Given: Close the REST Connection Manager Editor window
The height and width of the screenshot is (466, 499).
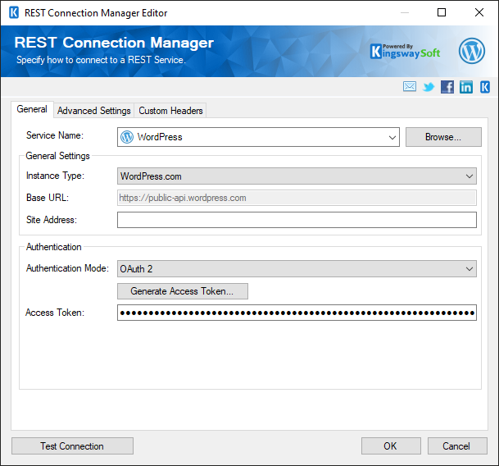Looking at the screenshot, I should point(479,13).
